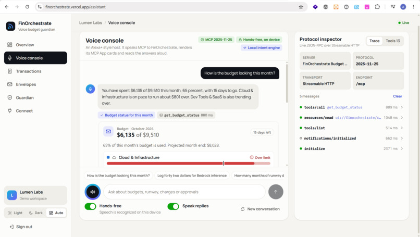Open Envelopes section
This screenshot has width=420, height=237.
click(35, 84)
